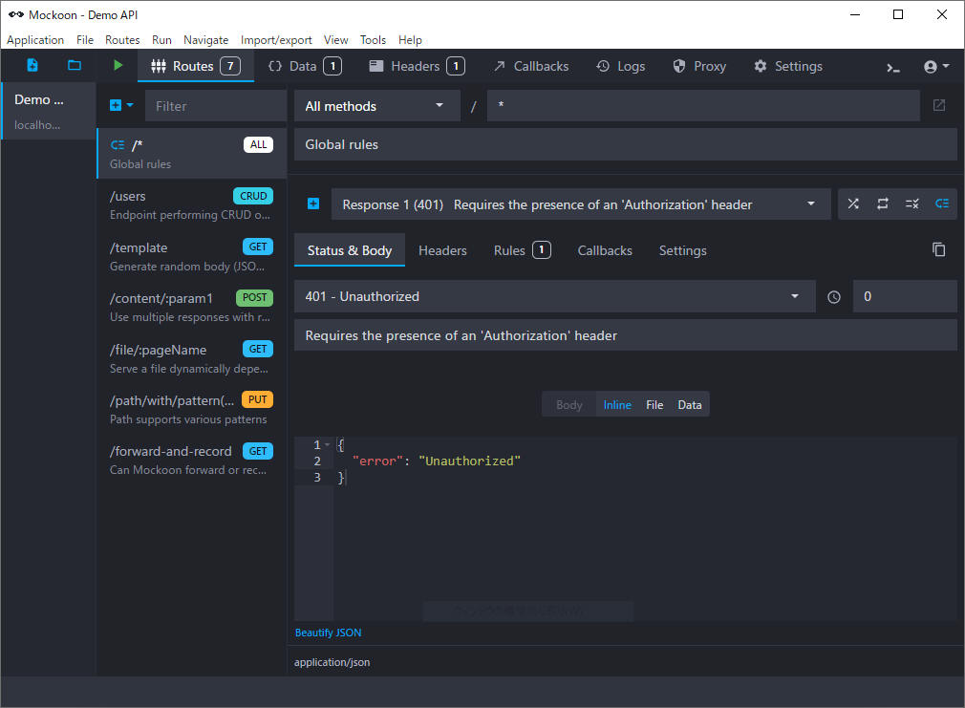
Task: Select the /users CRUD route
Action: pos(191,204)
